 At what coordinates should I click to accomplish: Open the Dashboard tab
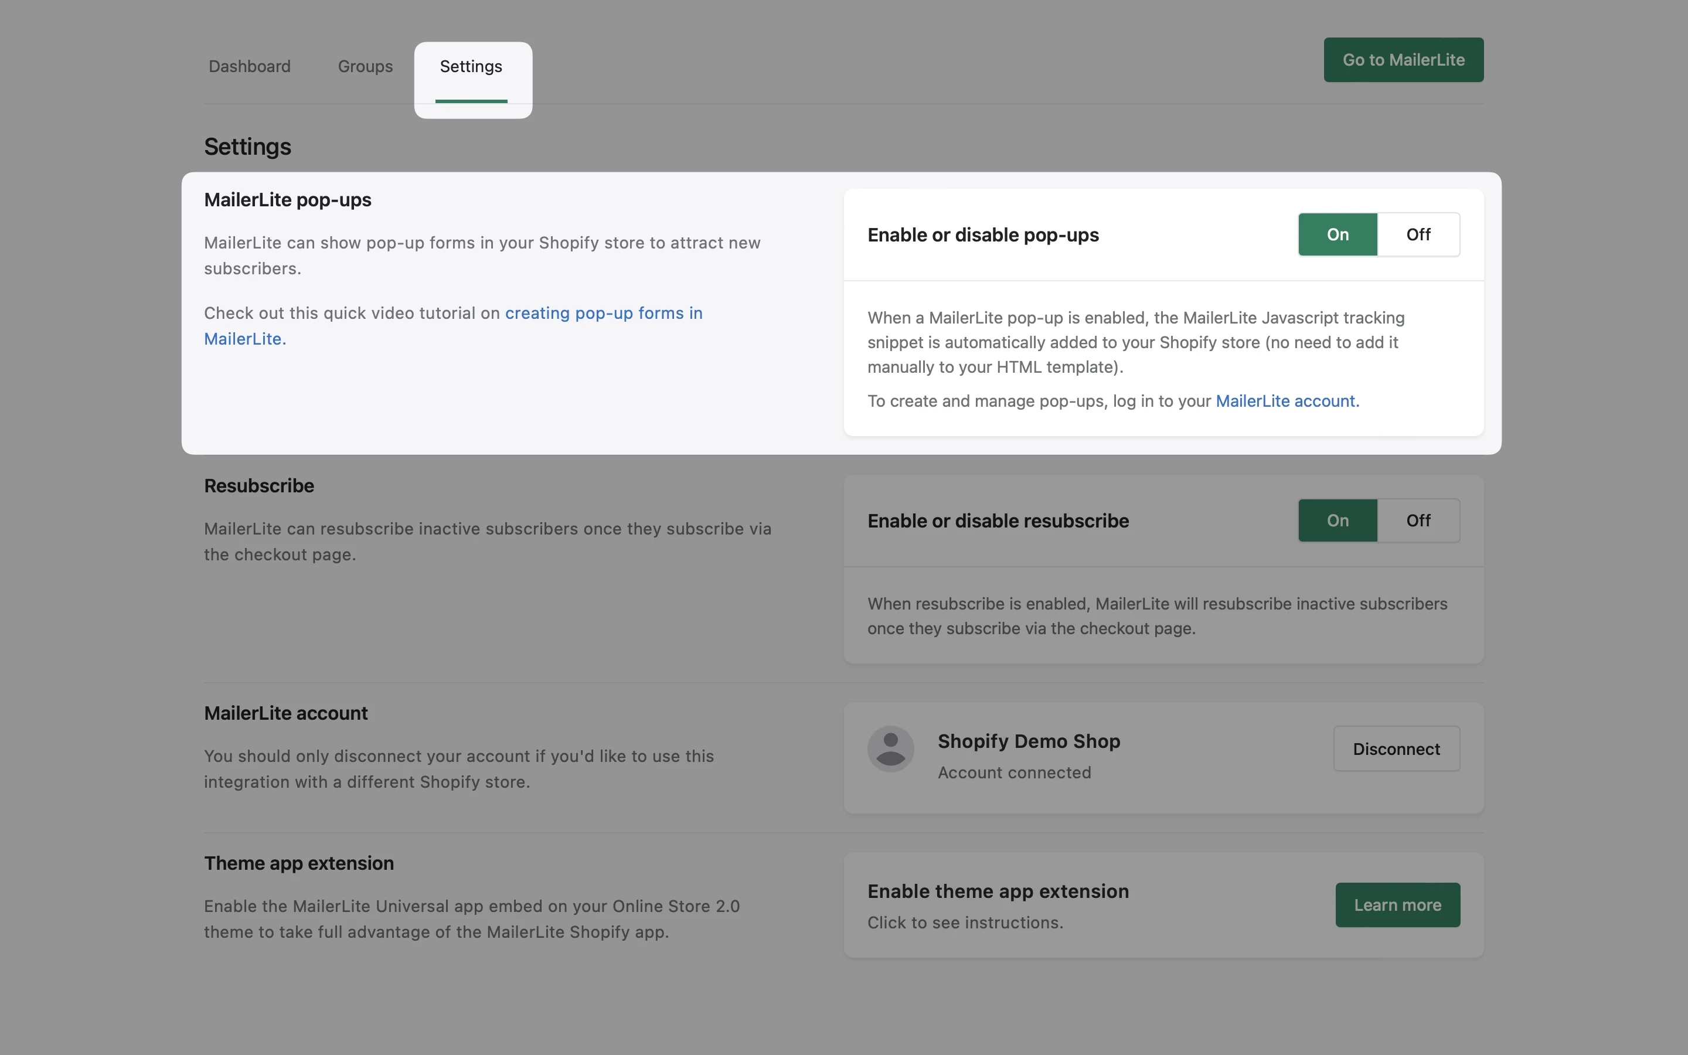click(250, 66)
